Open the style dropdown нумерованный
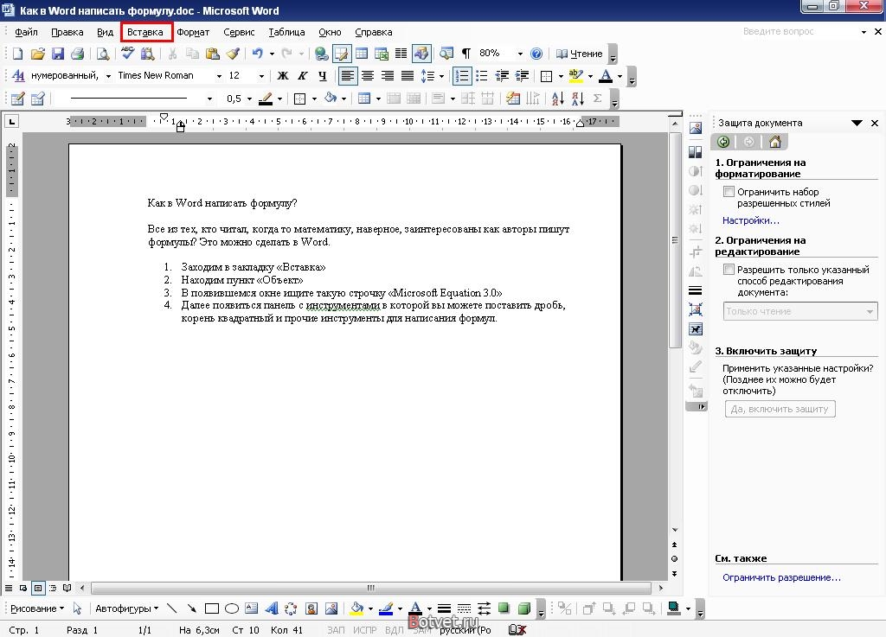This screenshot has width=886, height=637. pos(108,75)
